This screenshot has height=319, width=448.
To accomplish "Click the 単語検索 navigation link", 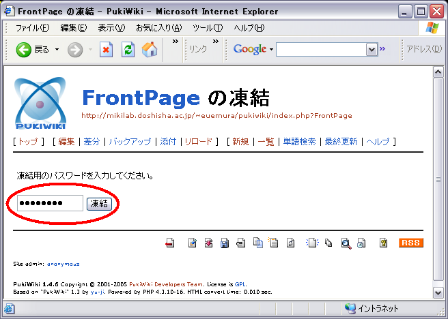I will click(299, 141).
